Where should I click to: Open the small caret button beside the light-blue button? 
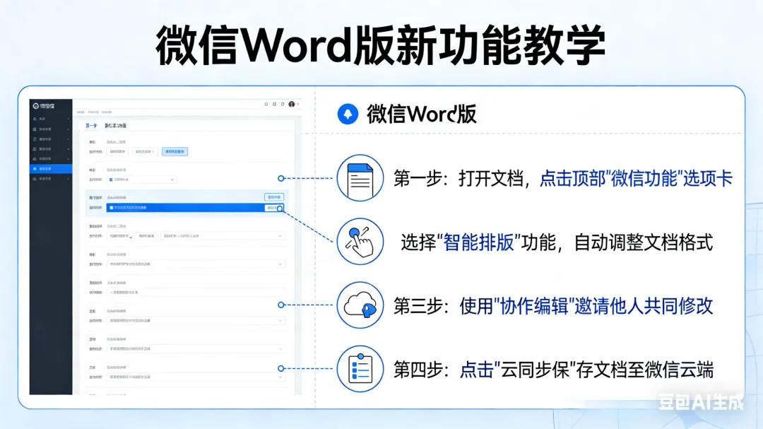pyautogui.click(x=145, y=151)
